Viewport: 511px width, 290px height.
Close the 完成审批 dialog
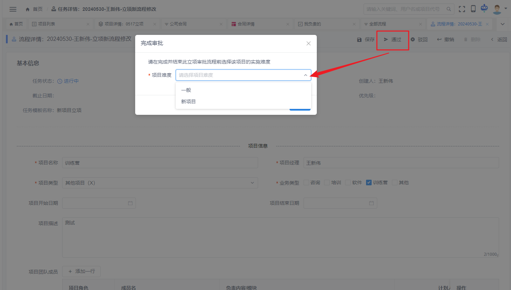pyautogui.click(x=308, y=43)
